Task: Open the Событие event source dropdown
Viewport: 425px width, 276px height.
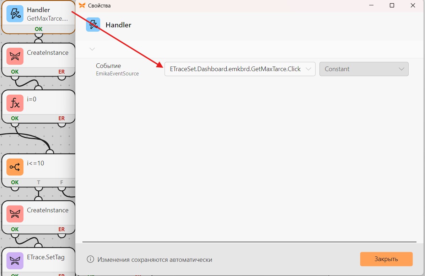Action: [240, 69]
